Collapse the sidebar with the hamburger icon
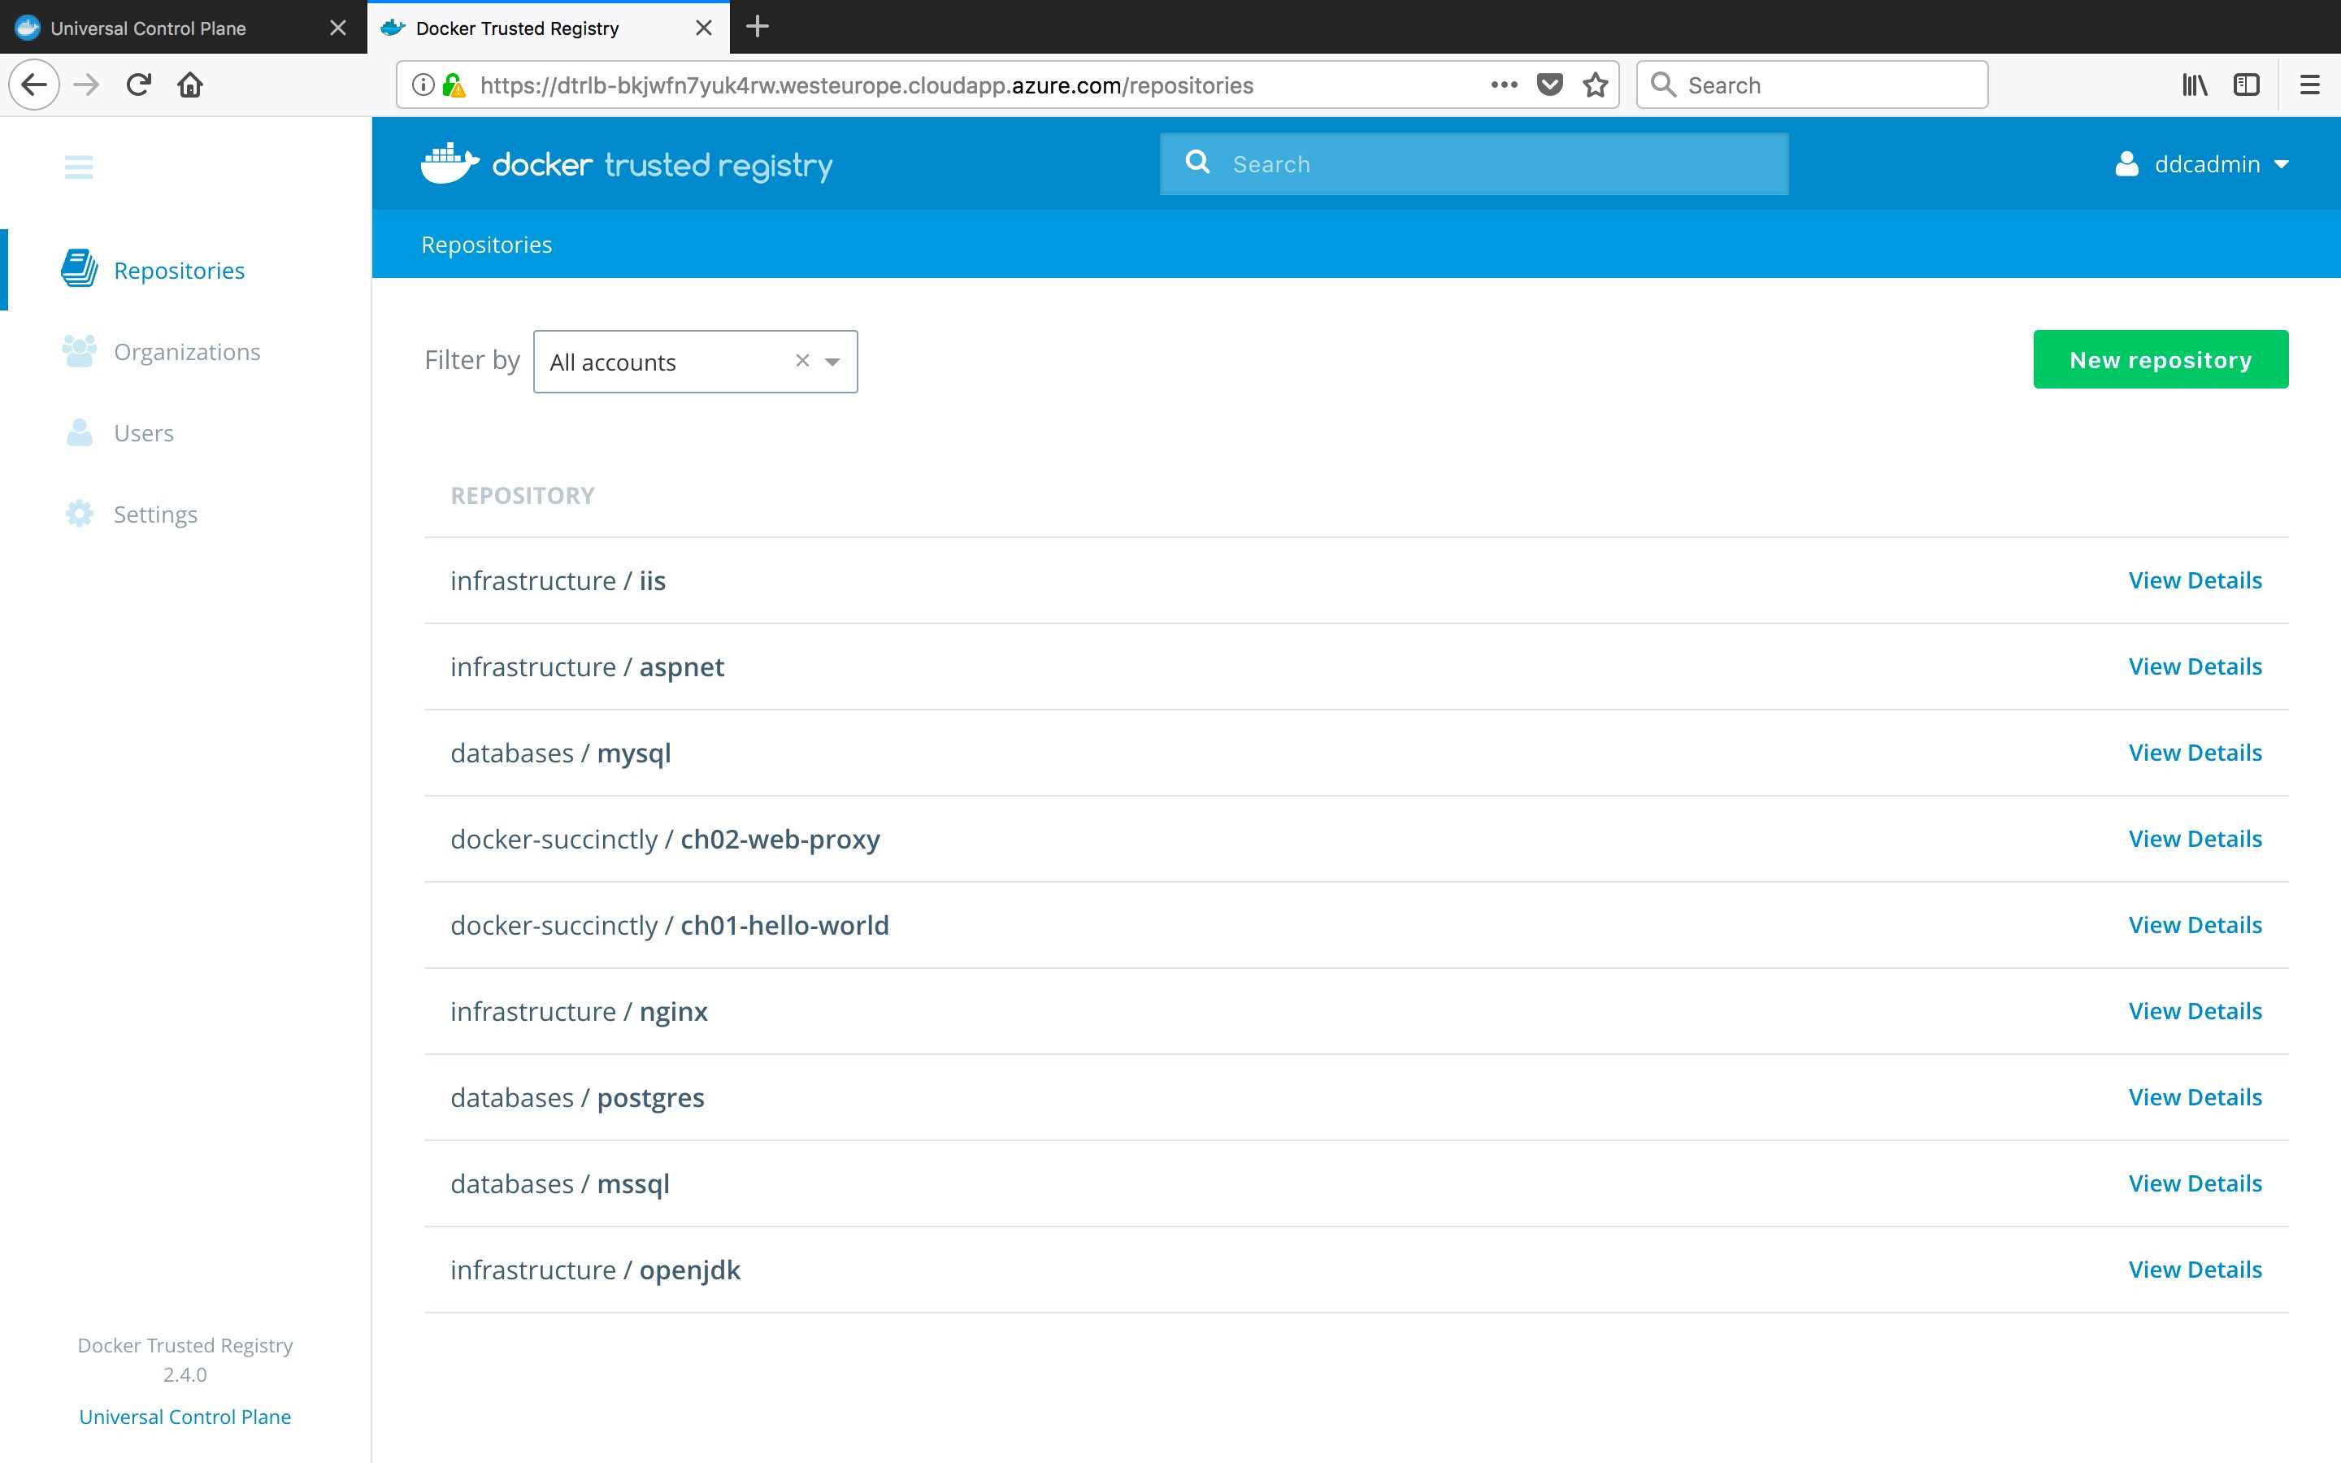This screenshot has width=2341, height=1463. coord(80,167)
